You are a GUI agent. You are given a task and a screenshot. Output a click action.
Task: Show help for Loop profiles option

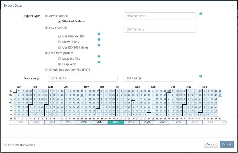99,56
